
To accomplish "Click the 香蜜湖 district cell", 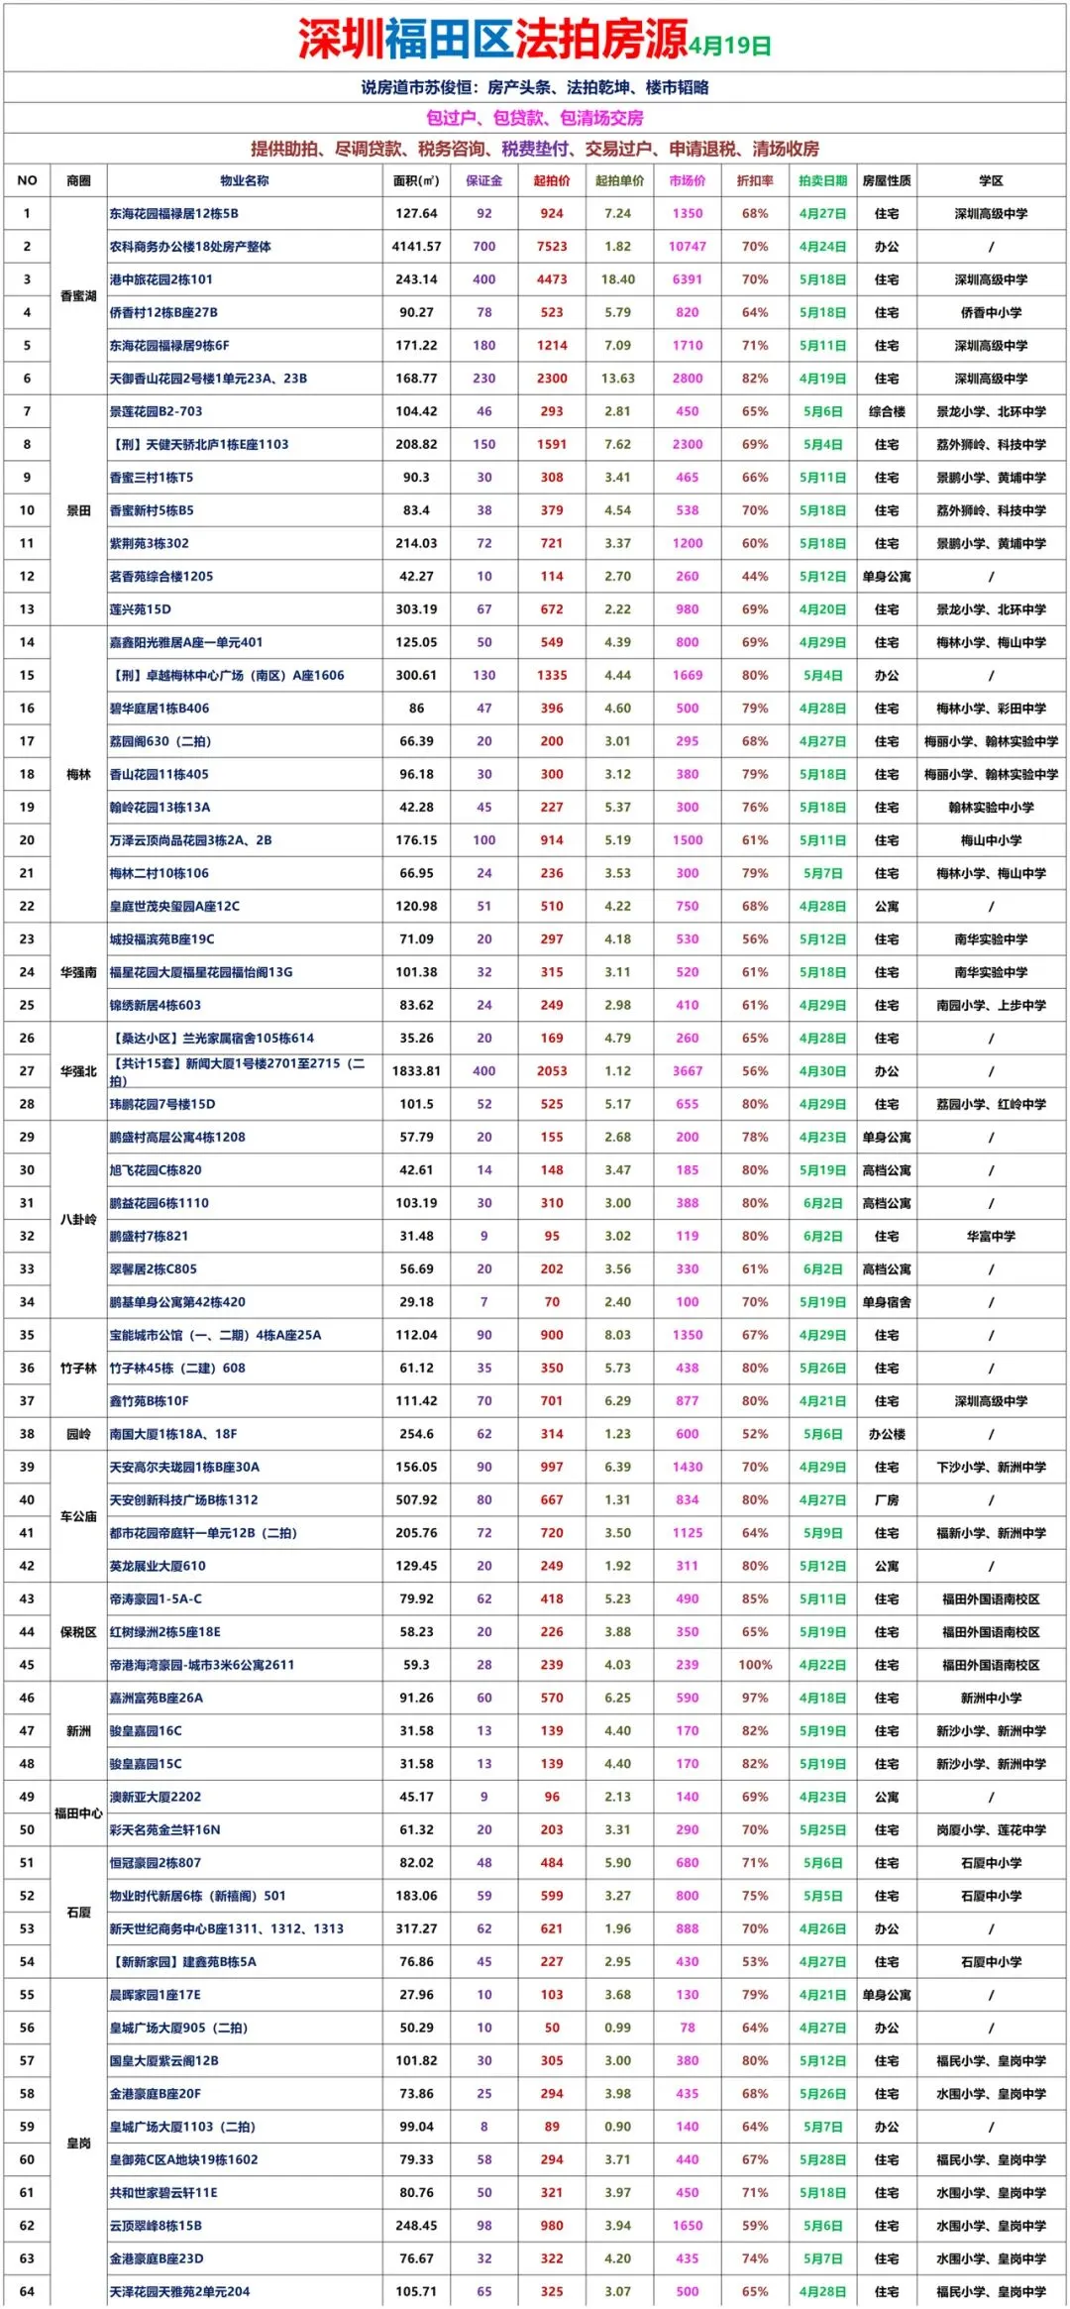I will pyautogui.click(x=78, y=295).
